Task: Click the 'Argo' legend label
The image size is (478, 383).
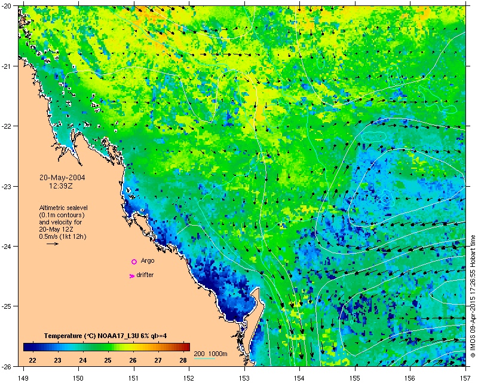Action: [148, 260]
